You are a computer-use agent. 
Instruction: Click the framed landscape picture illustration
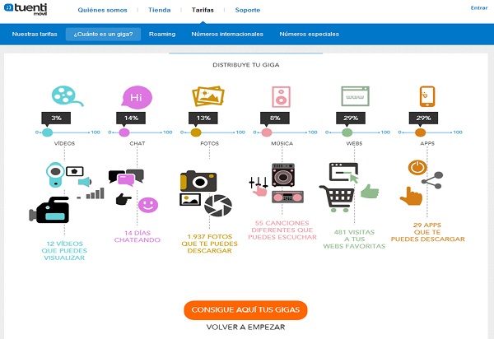point(190,200)
